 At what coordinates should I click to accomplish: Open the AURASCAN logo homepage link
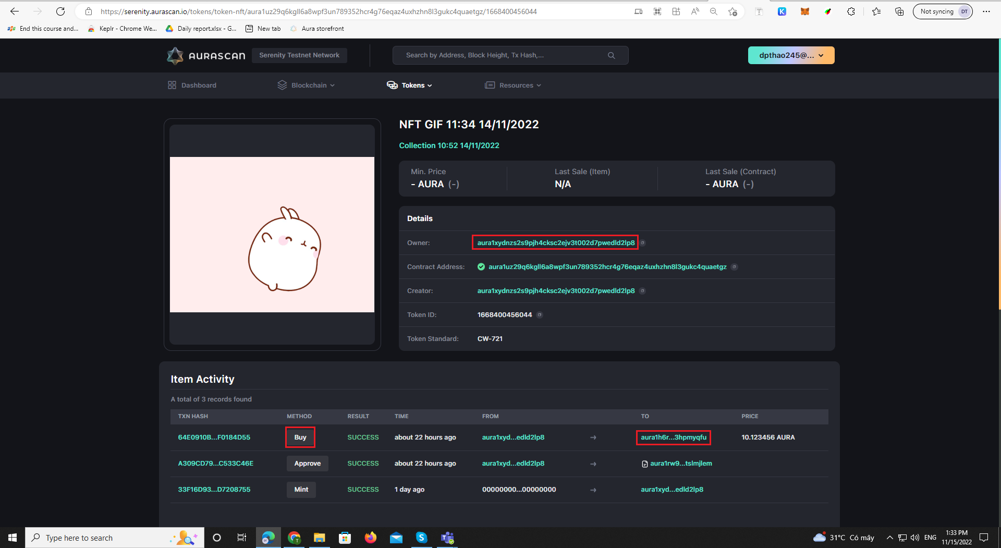point(205,55)
